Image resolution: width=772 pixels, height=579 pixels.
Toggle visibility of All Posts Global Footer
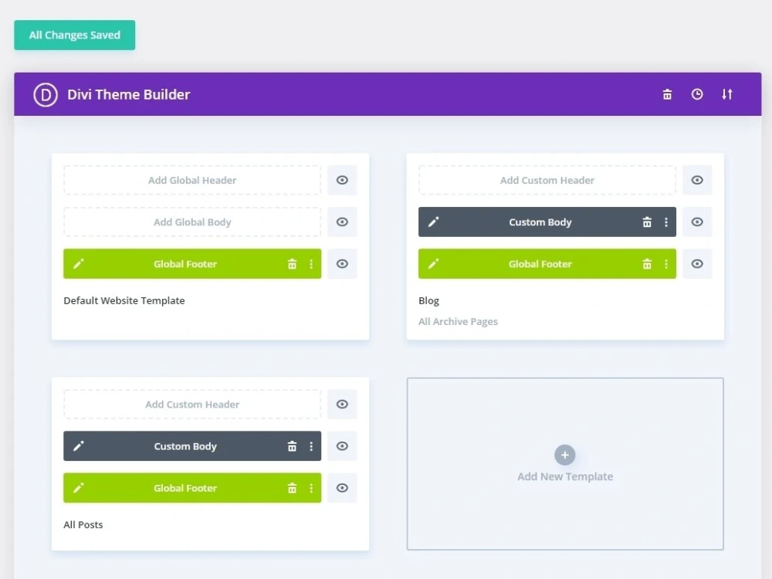(342, 488)
